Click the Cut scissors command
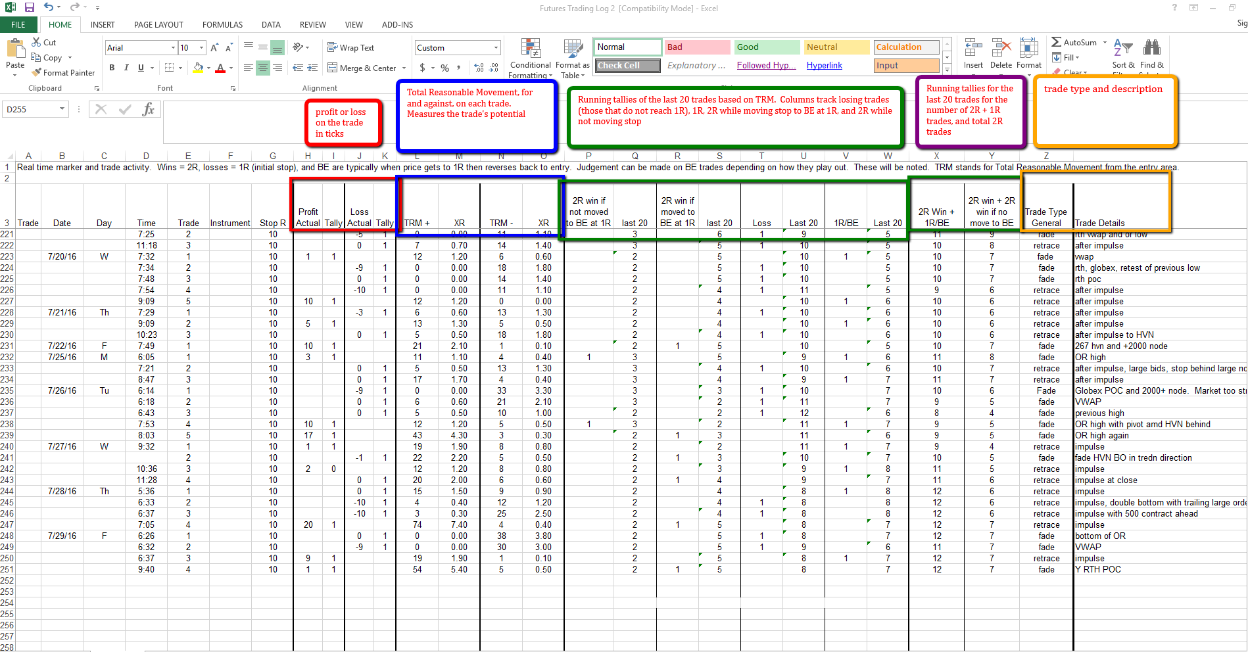This screenshot has height=652, width=1248. pos(44,42)
